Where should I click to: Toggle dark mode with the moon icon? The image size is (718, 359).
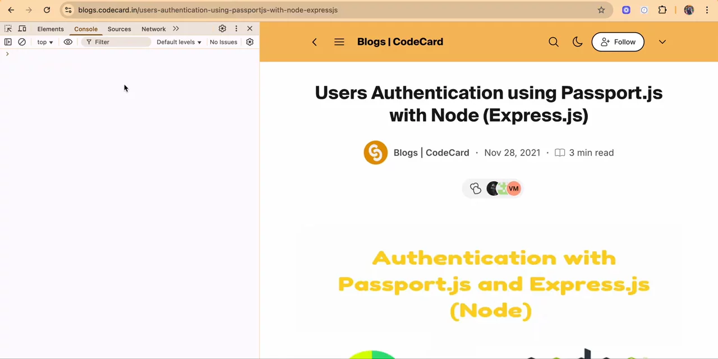tap(577, 42)
